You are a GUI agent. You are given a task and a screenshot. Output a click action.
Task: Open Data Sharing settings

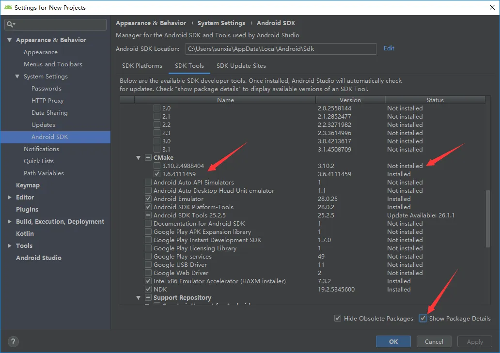49,113
